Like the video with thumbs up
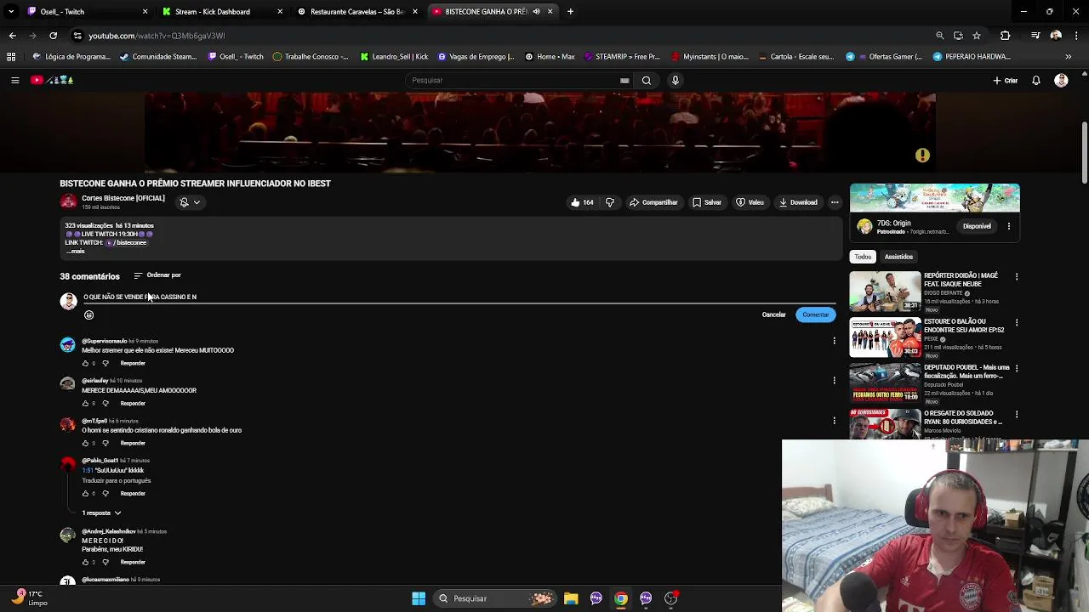1089x612 pixels. click(582, 202)
